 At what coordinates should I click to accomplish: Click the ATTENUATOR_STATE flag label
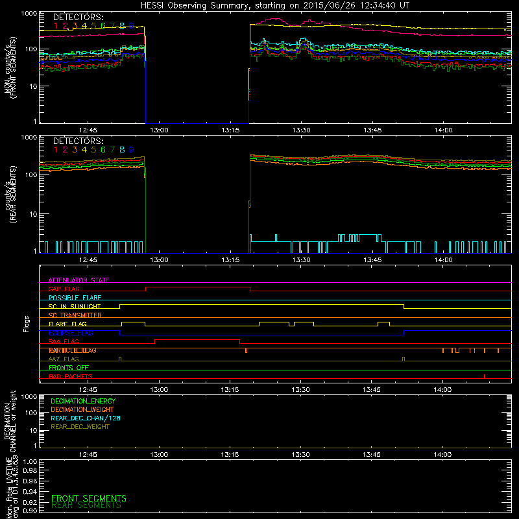click(x=78, y=280)
